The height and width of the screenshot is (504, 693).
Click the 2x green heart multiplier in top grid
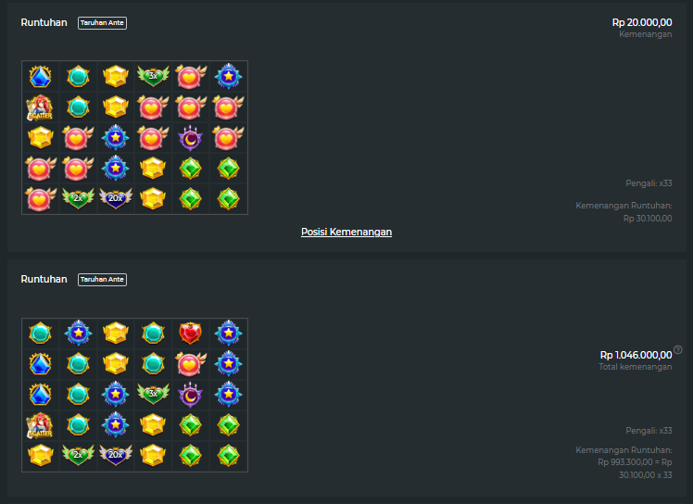[x=78, y=198]
